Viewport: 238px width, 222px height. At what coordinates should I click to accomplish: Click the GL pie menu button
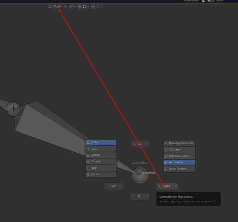(x=140, y=144)
